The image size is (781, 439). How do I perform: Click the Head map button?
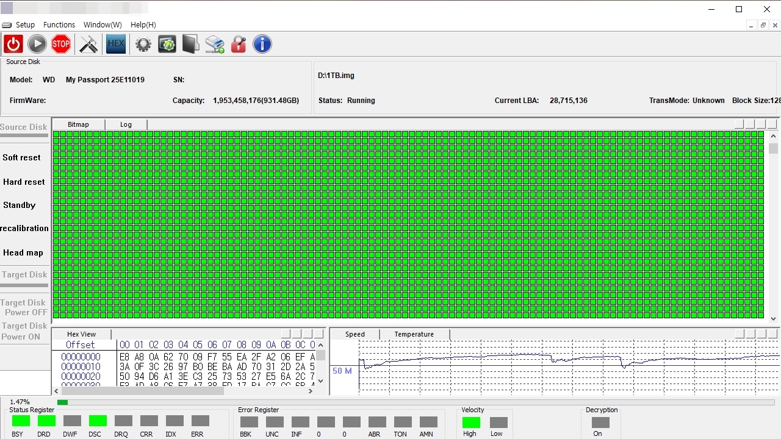[23, 252]
